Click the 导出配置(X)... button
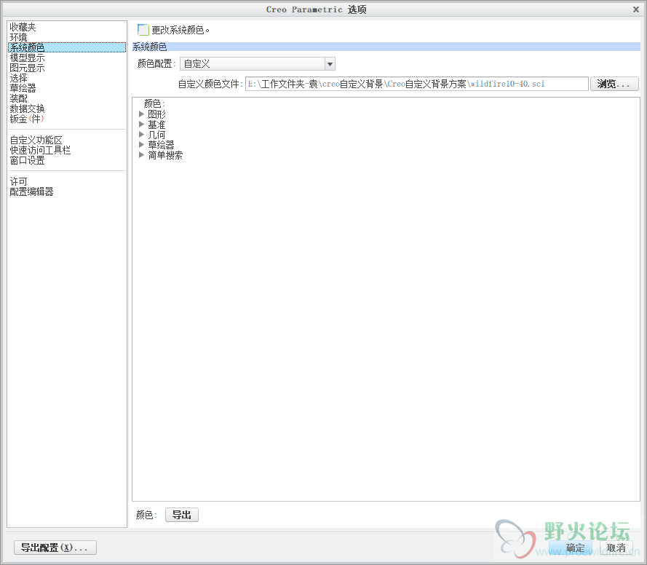647x565 pixels. pos(55,548)
